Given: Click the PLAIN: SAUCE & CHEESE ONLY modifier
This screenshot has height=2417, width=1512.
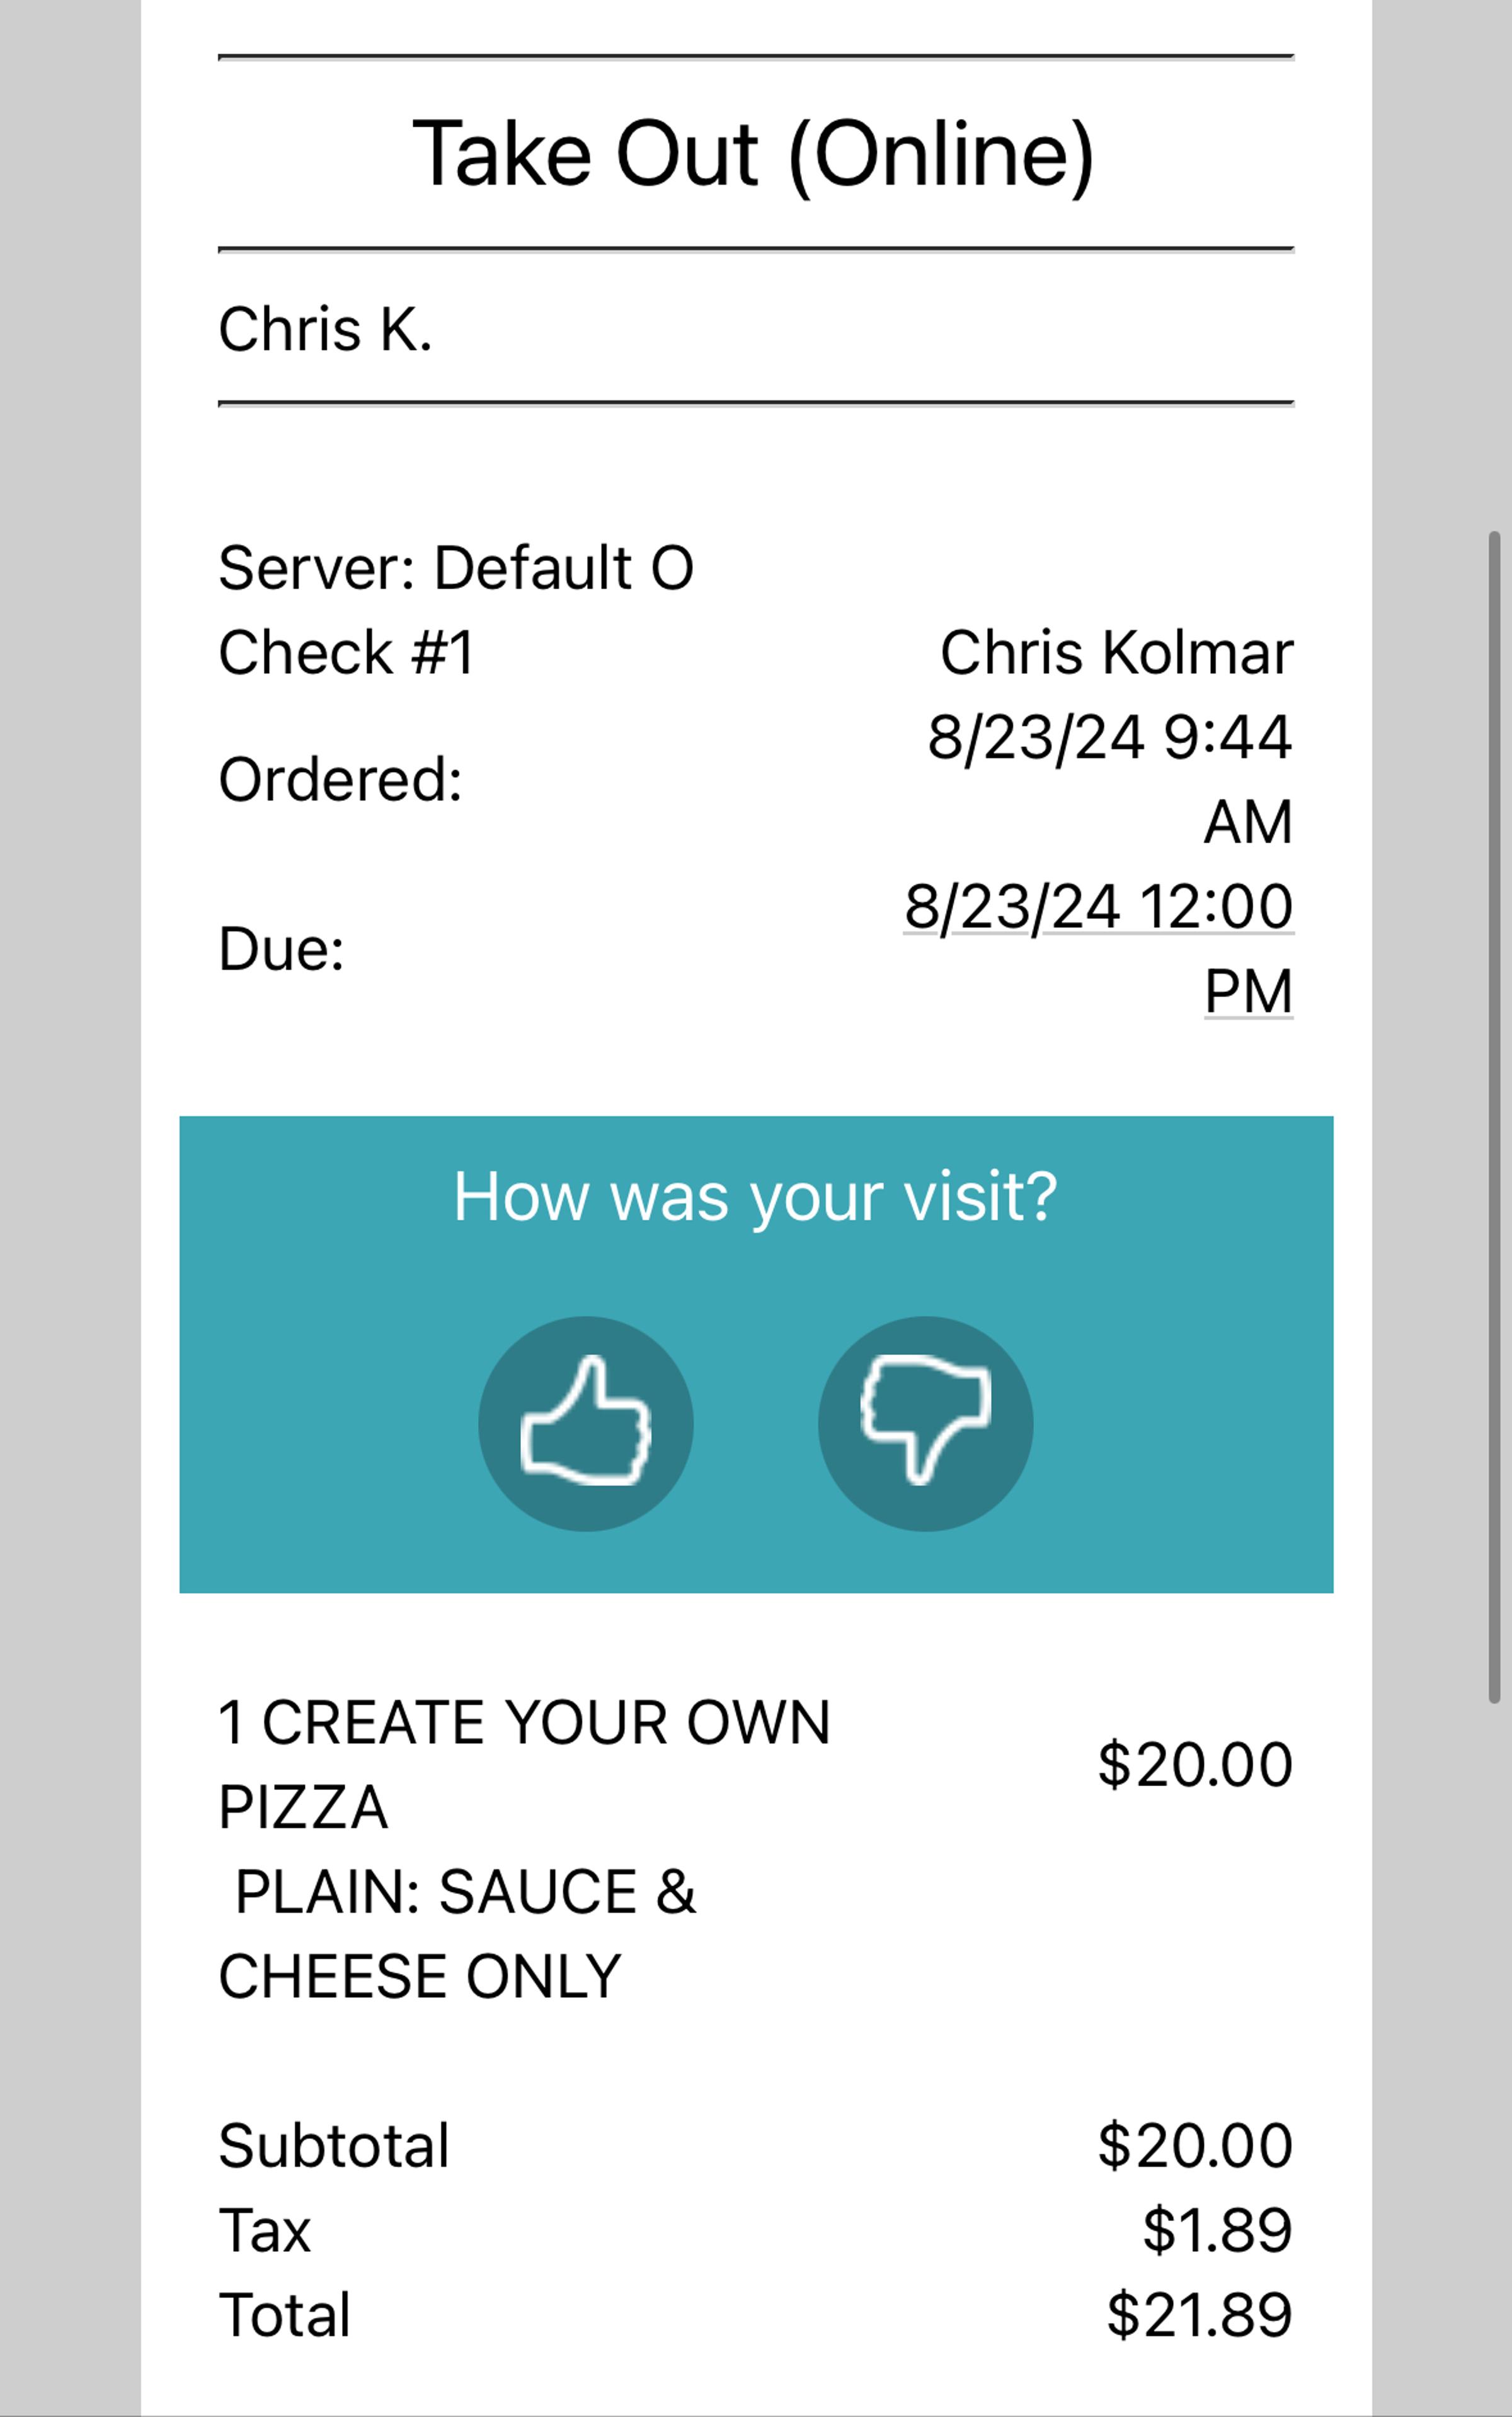Looking at the screenshot, I should tap(458, 1933).
